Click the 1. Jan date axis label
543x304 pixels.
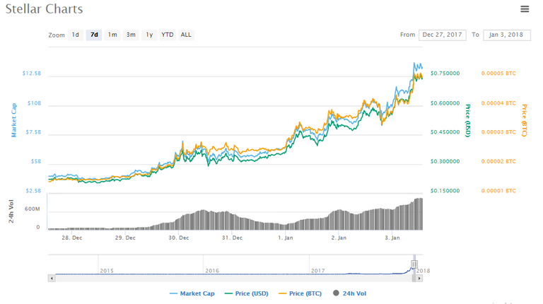coord(286,238)
